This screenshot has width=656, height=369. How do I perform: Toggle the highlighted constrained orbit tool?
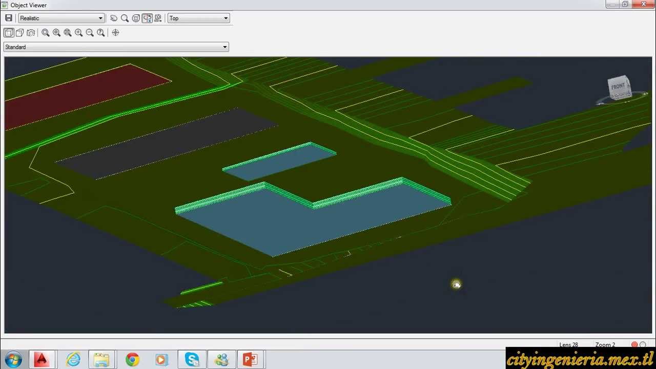pyautogui.click(x=147, y=18)
